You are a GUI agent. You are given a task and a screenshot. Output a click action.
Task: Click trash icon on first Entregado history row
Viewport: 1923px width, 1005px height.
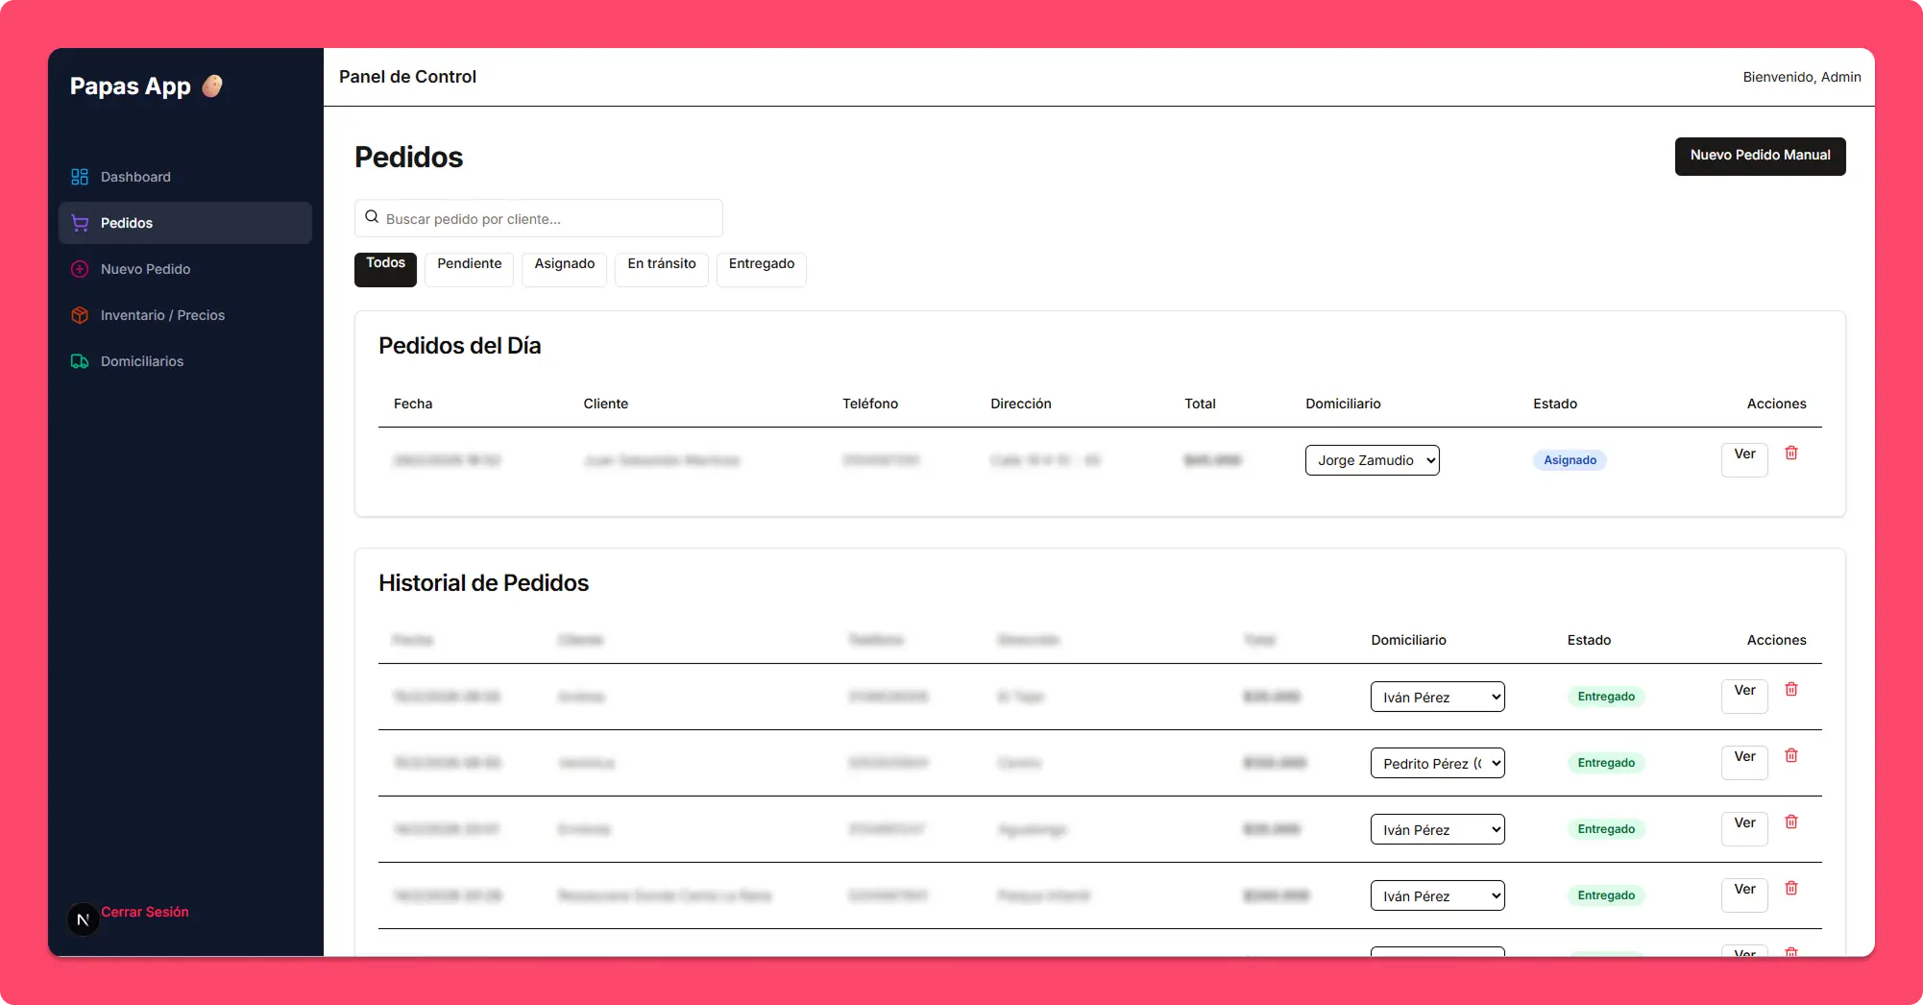(1790, 689)
